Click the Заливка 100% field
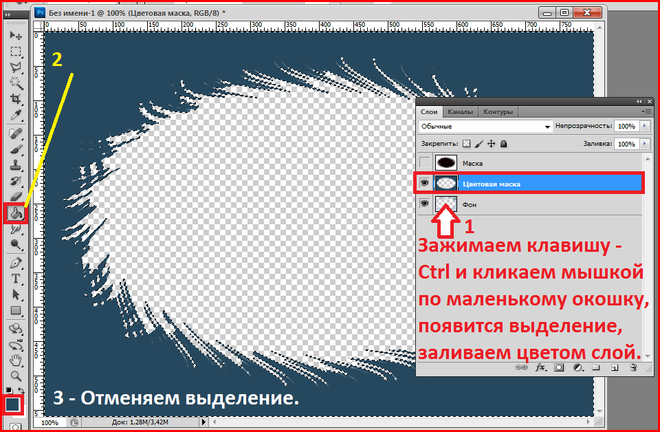The image size is (660, 432). (x=627, y=144)
